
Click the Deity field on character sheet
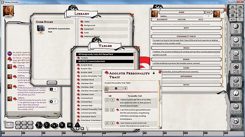pyautogui.click(x=186, y=32)
